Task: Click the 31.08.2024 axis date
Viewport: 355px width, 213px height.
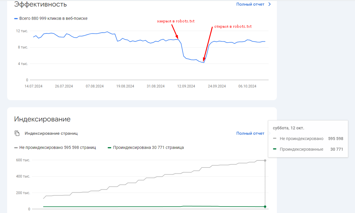Action: click(156, 86)
